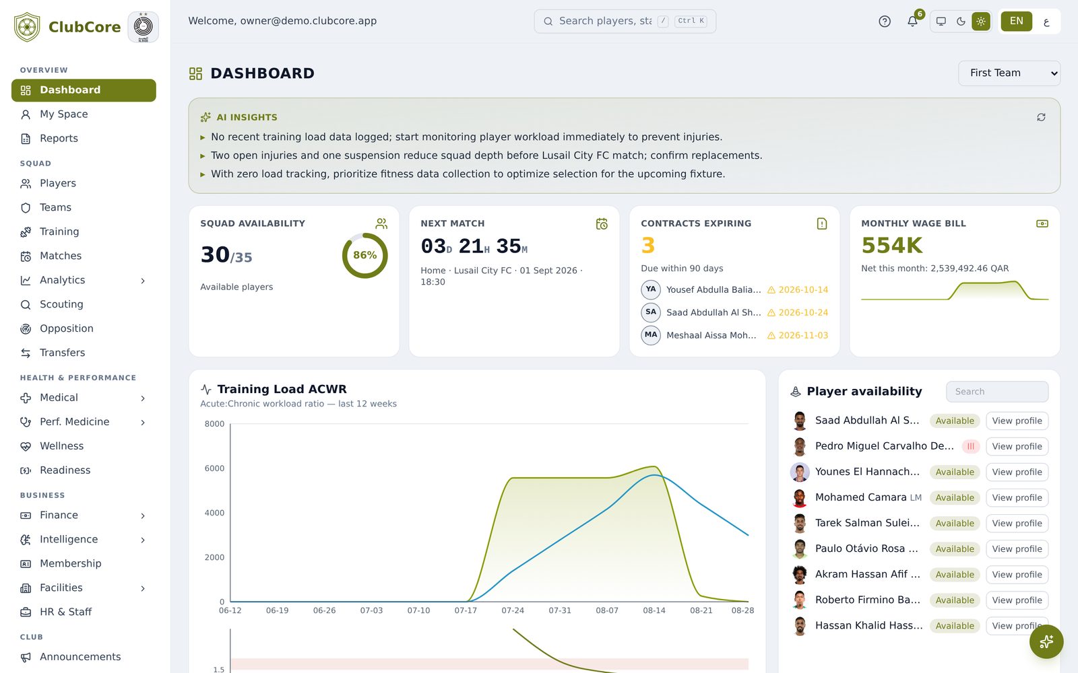Click the Next Match calendar icon

tap(602, 223)
